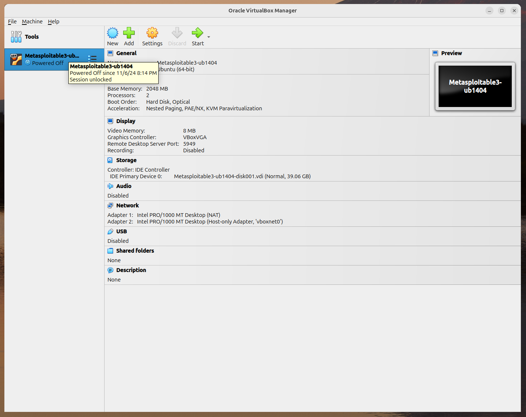Click the Storage section icon
Screen dimensions: 526x417
click(x=110, y=160)
